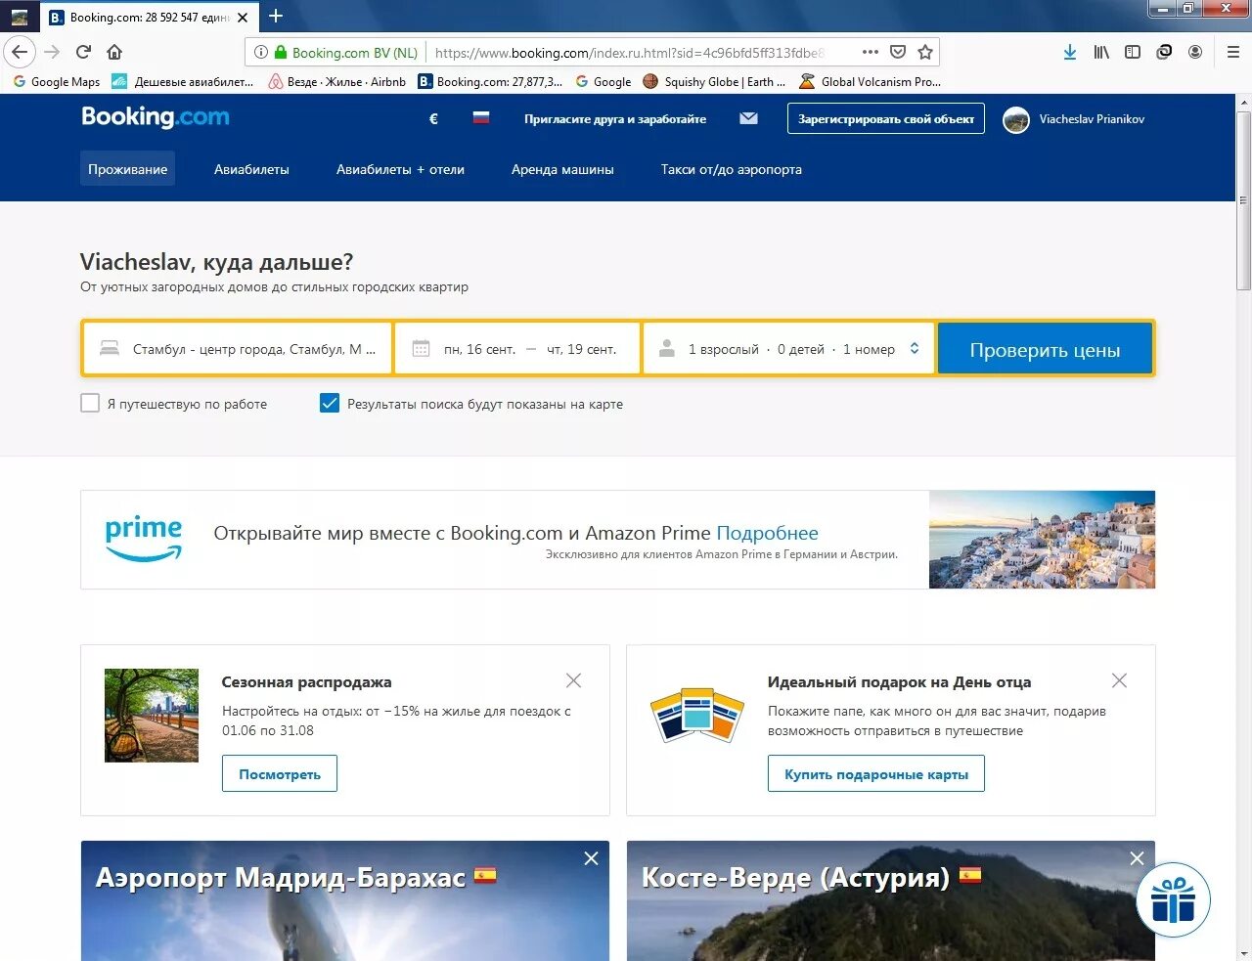Click the Посмотреть button

click(279, 773)
